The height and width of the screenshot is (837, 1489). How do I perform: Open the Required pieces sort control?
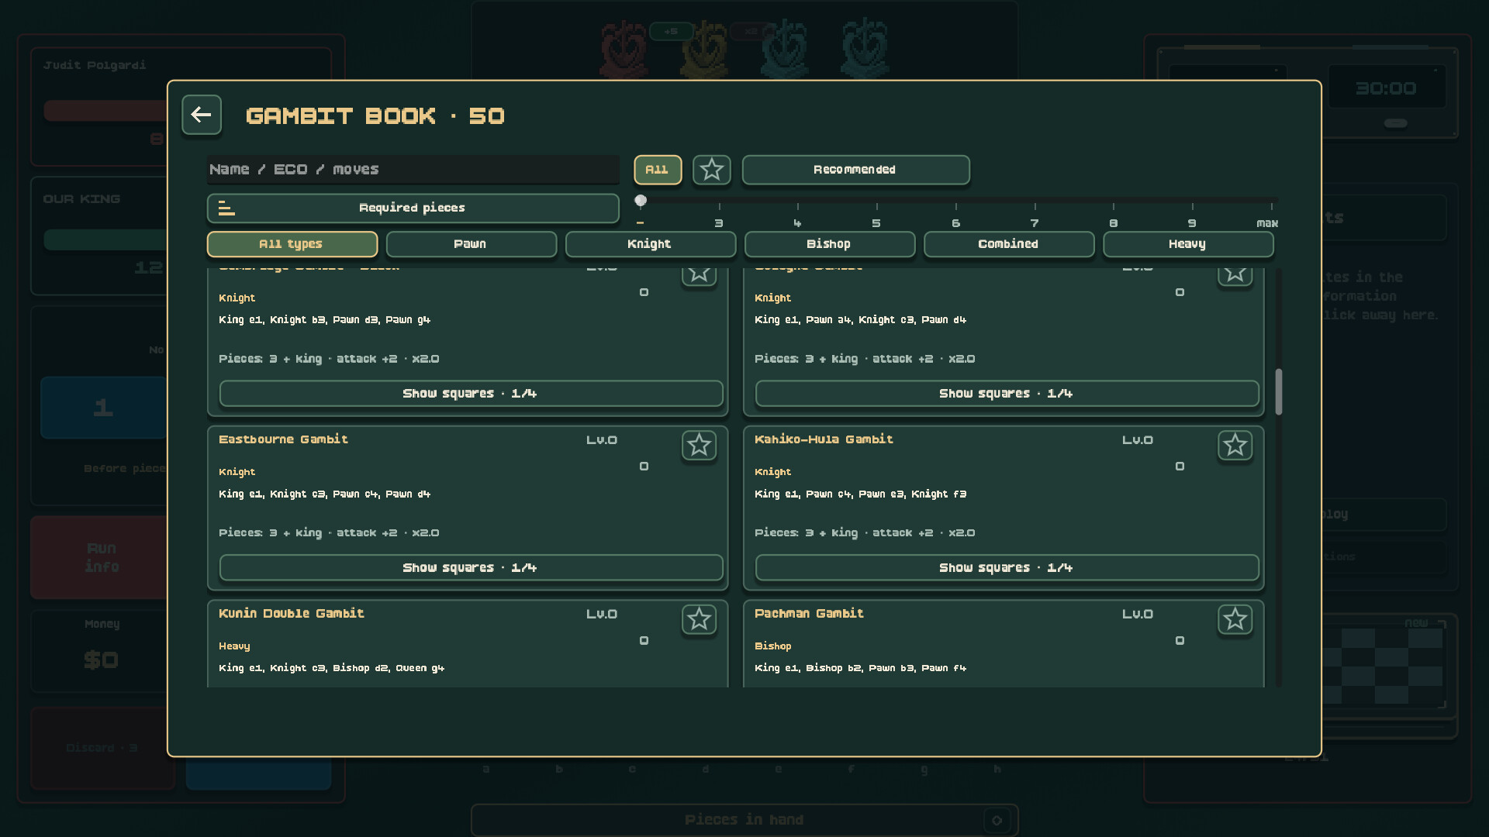coord(413,208)
